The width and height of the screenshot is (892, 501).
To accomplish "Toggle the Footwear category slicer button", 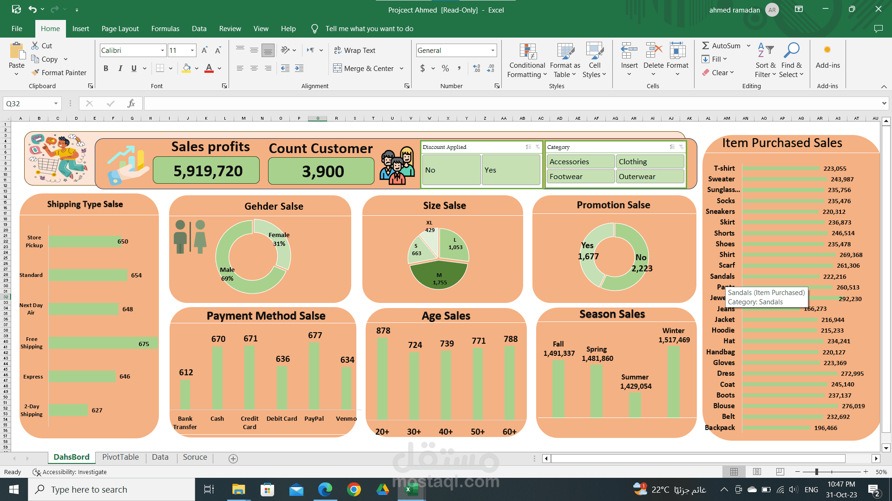I will pos(580,176).
